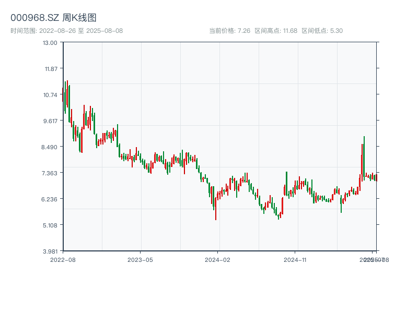418x313 pixels.
Task: Select the 2024-11 x-axis date label
Action: pos(296,259)
